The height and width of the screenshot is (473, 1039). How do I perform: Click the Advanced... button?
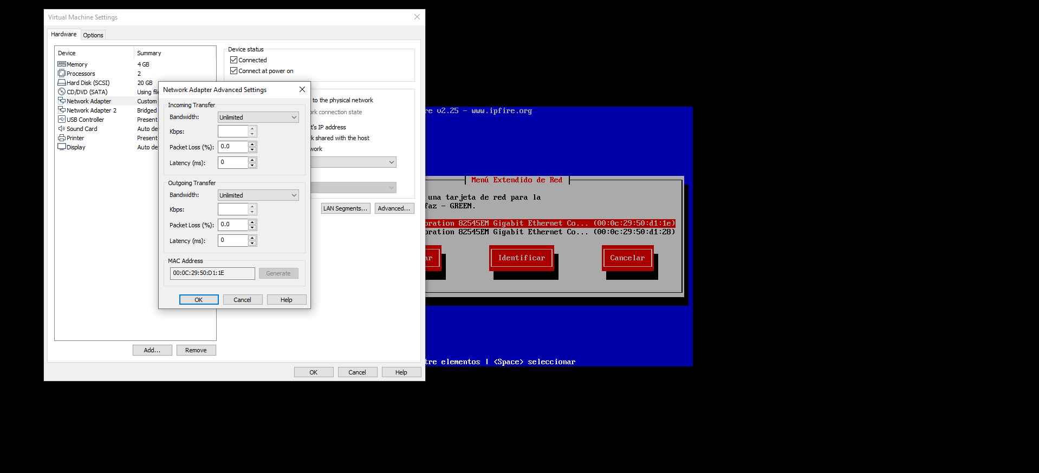tap(394, 208)
